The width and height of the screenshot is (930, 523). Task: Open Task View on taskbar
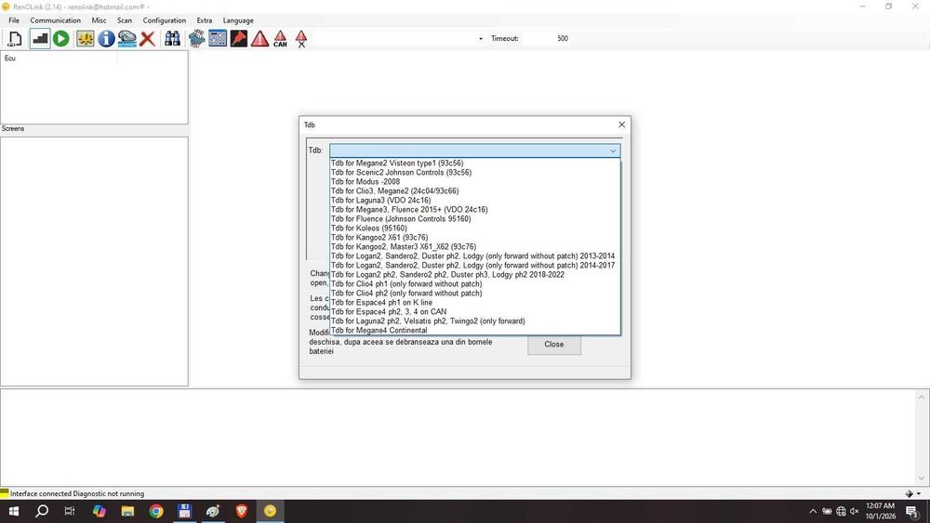[70, 511]
